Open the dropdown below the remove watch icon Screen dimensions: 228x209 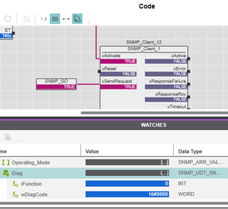[19, 141]
